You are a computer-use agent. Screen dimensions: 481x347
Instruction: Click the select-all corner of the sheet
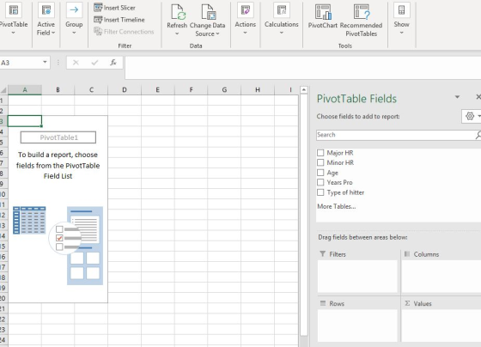[x=3, y=90]
